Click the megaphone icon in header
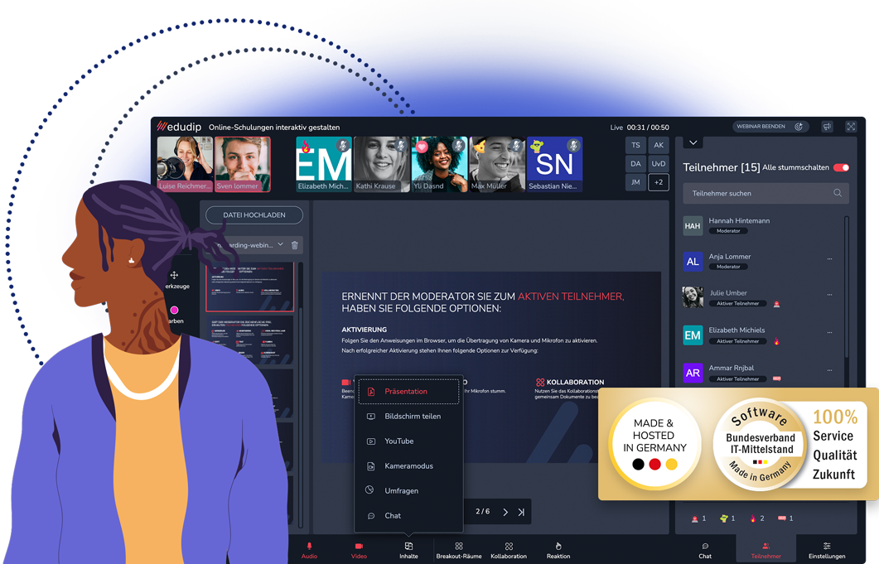 click(827, 127)
